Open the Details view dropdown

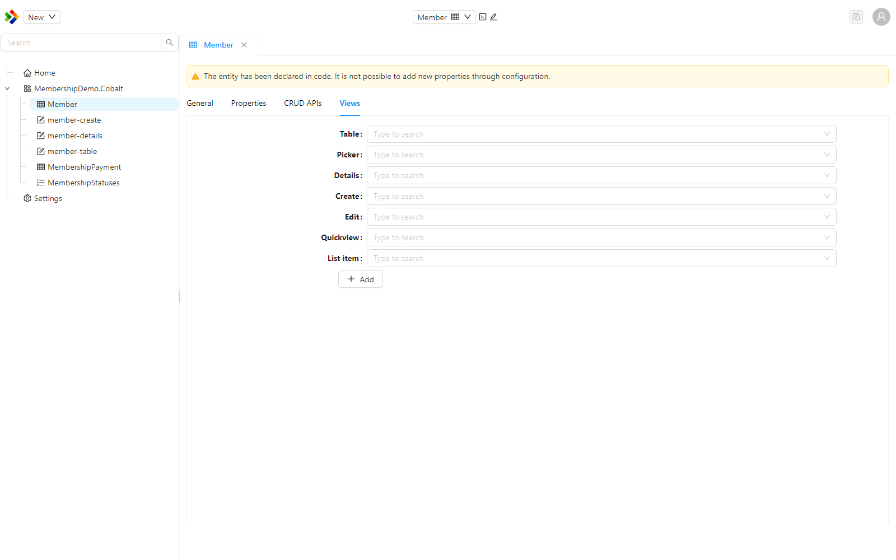(601, 175)
